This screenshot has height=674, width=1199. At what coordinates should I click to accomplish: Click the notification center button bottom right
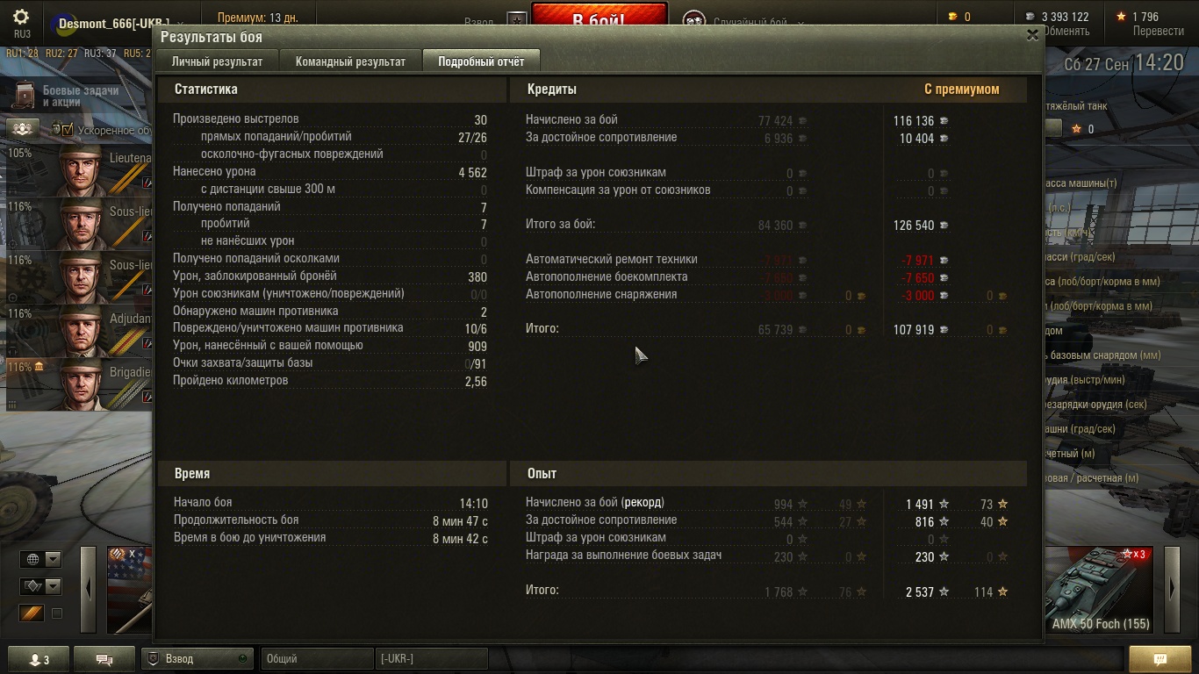[1160, 659]
